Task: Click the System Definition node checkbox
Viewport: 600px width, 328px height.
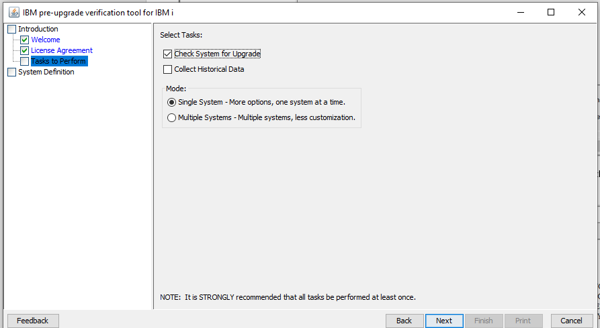Action: pos(11,72)
